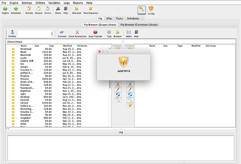Open the Engine menu

tap(14, 3)
